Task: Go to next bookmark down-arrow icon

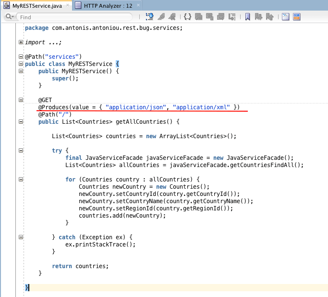Action: coord(258,16)
